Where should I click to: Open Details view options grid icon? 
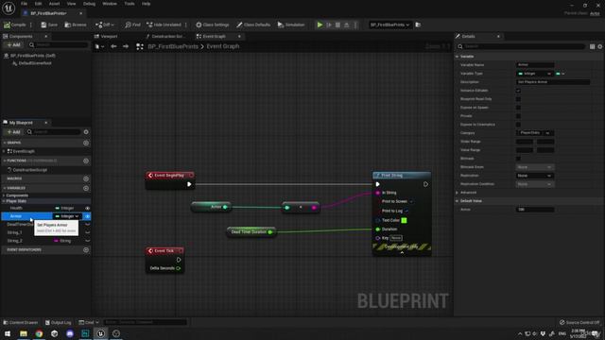click(593, 46)
